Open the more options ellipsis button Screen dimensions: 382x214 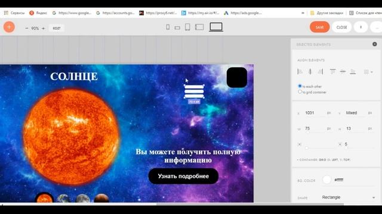tap(377, 27)
